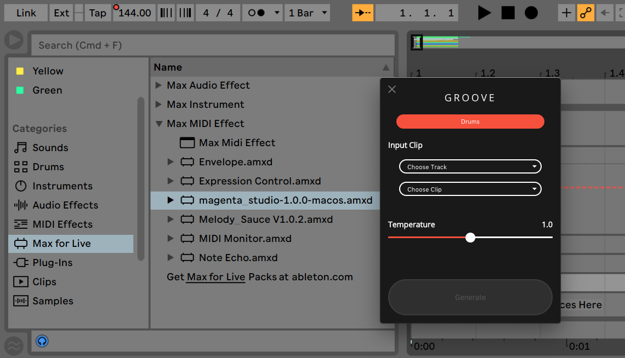Toggle the Automation Arm button

coord(586,13)
